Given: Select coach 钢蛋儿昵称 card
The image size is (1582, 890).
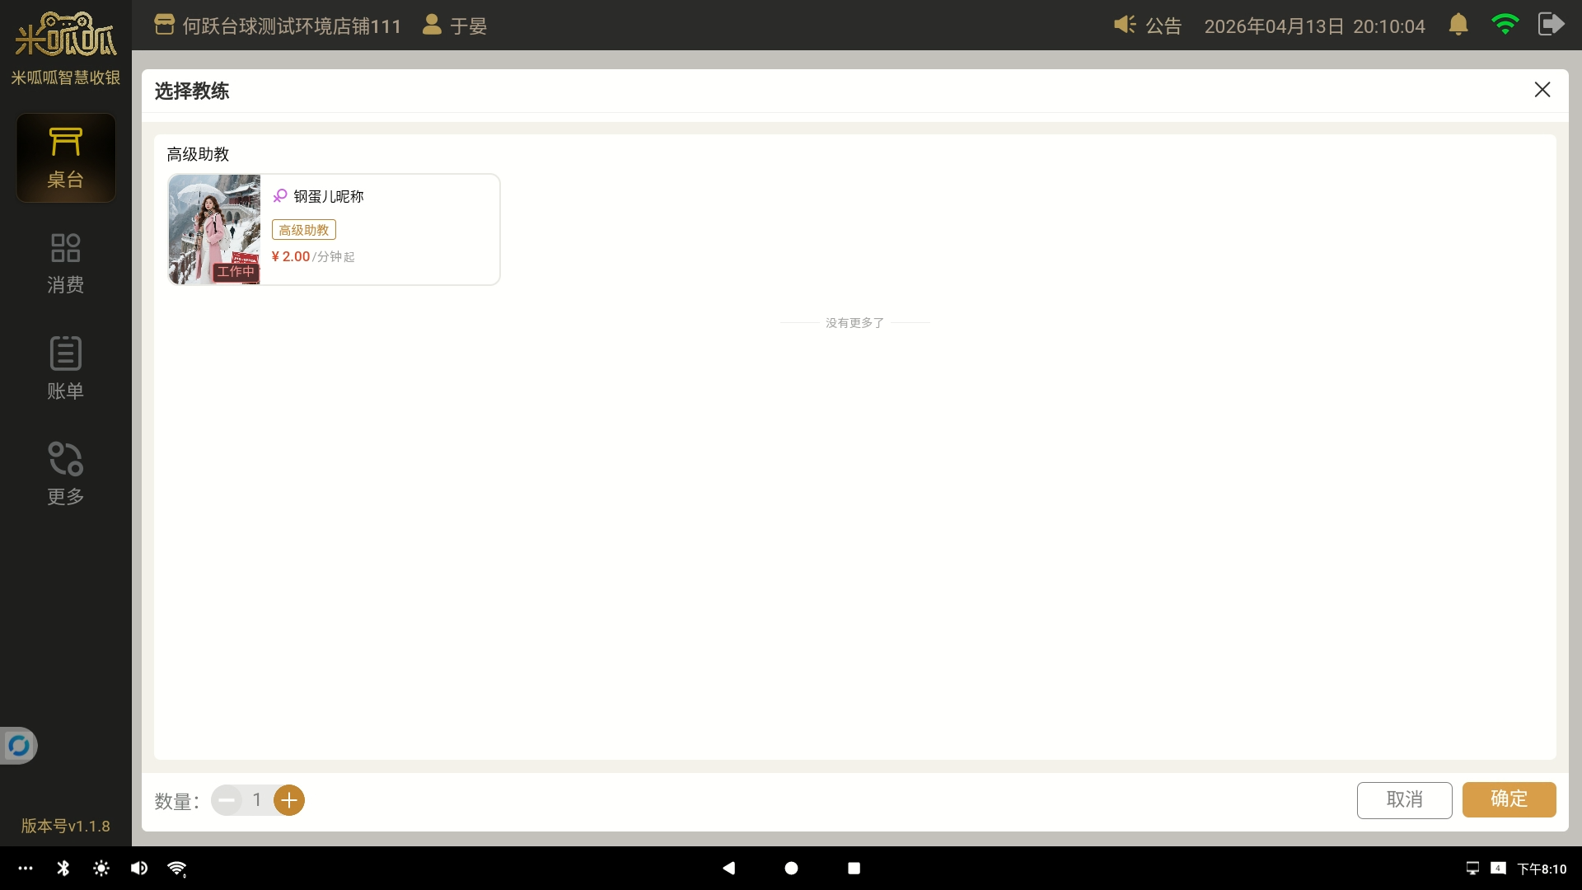Looking at the screenshot, I should 379,229.
